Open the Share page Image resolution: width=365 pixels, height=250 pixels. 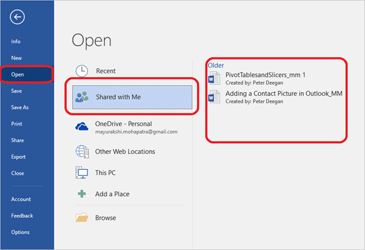click(x=18, y=141)
